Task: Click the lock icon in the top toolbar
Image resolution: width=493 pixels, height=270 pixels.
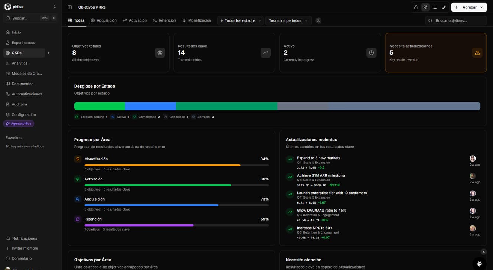Action: [416, 7]
